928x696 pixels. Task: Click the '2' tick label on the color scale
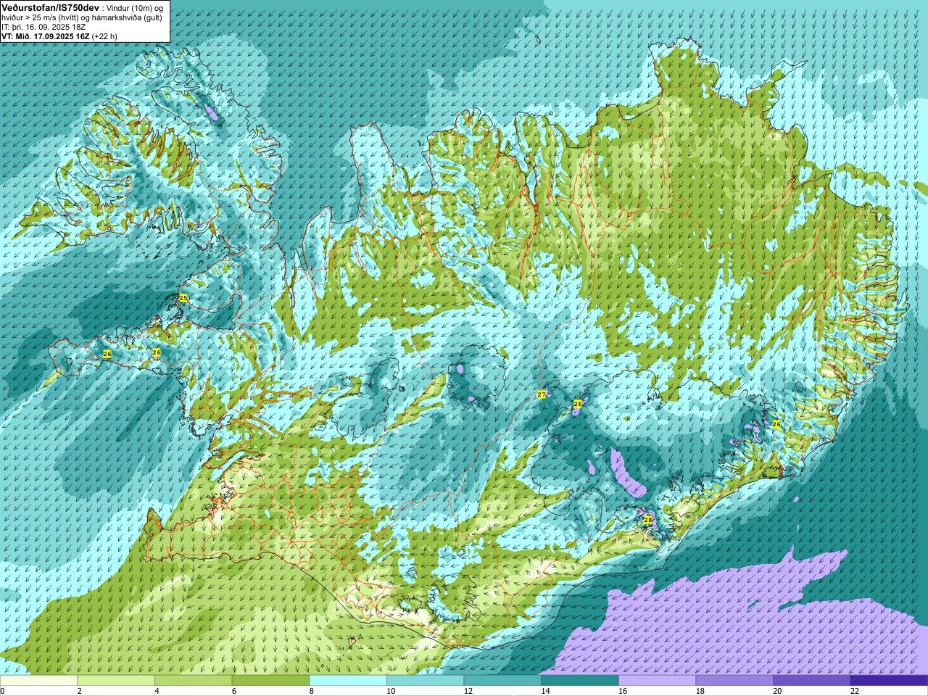pyautogui.click(x=80, y=691)
